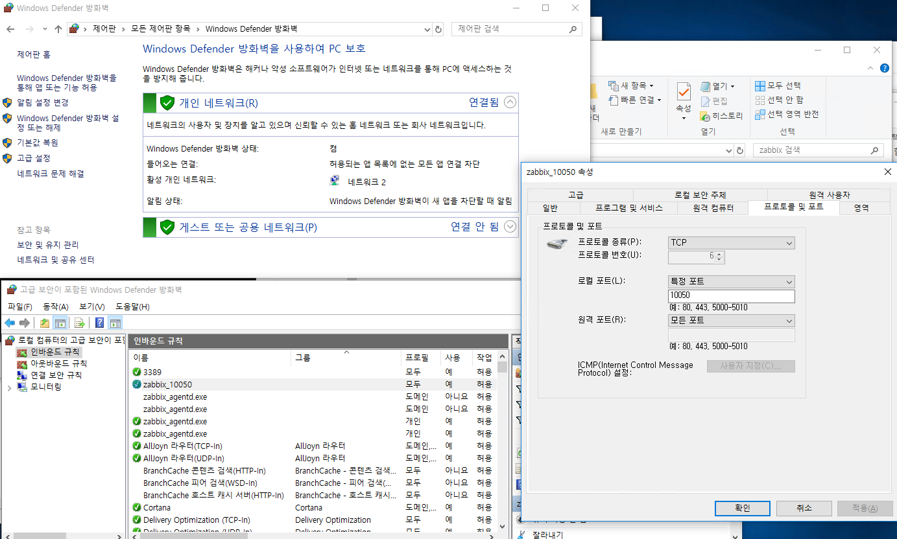Go back using the Control Panel window back arrow
This screenshot has height=539, width=897.
pos(10,29)
